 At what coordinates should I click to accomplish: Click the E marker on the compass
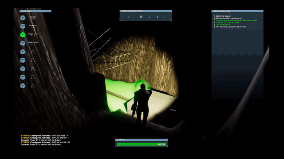tap(129, 17)
